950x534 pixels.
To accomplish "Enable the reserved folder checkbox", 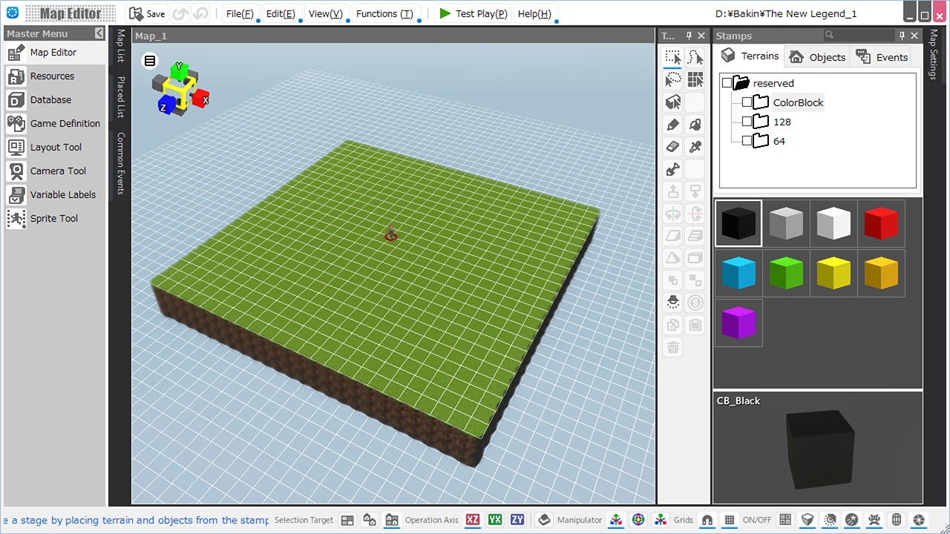I will (727, 83).
